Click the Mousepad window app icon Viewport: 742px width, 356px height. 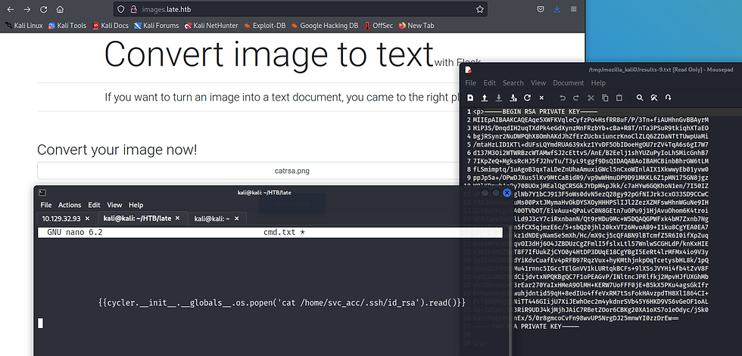(x=469, y=70)
